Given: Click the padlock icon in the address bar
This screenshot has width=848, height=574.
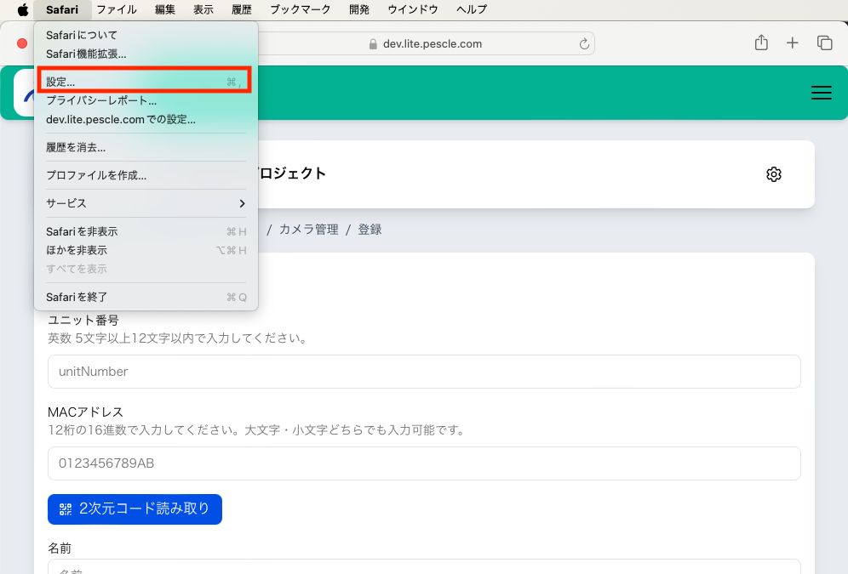Looking at the screenshot, I should [x=374, y=43].
